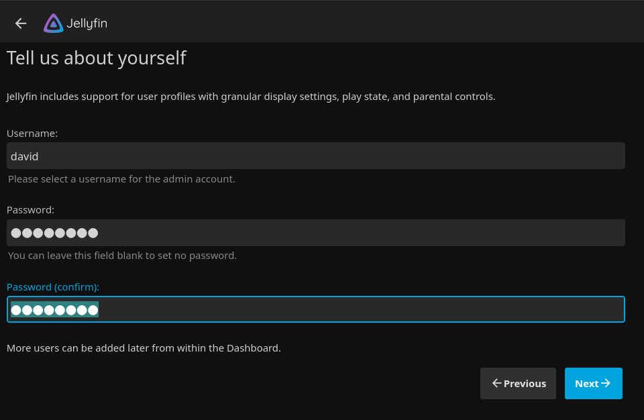
Task: Click the "Username:" label
Action: pyautogui.click(x=32, y=134)
